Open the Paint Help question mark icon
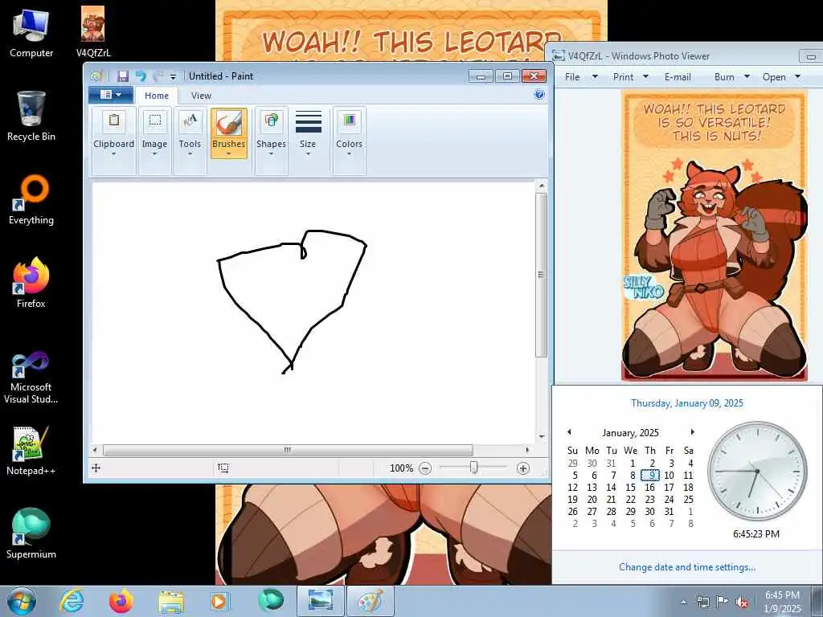Image resolution: width=823 pixels, height=617 pixels. [539, 95]
